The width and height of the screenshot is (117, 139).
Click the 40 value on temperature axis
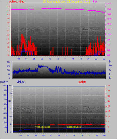tap(109, 86)
